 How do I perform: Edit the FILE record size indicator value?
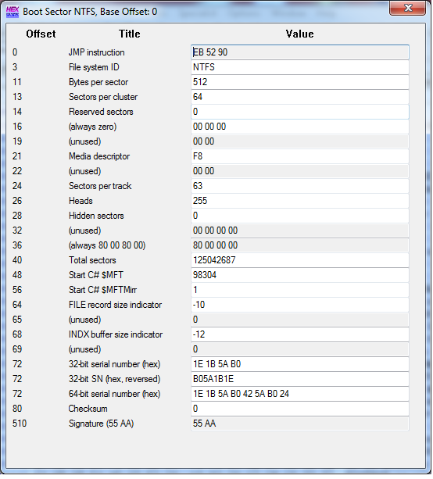point(300,305)
